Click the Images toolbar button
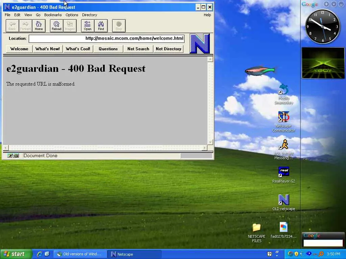This screenshot has width=346, height=259. (x=70, y=26)
